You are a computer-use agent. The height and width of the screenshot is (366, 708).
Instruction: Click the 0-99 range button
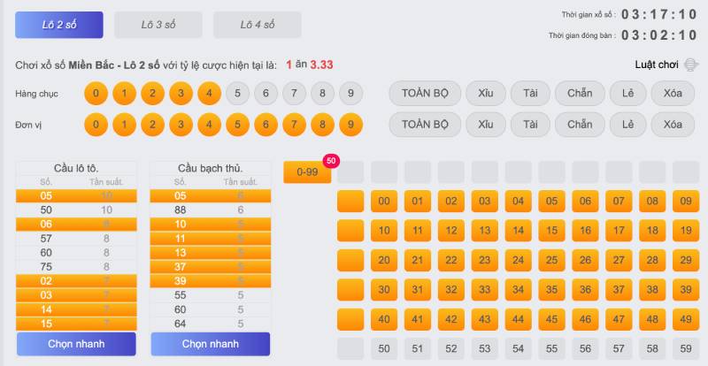(307, 172)
